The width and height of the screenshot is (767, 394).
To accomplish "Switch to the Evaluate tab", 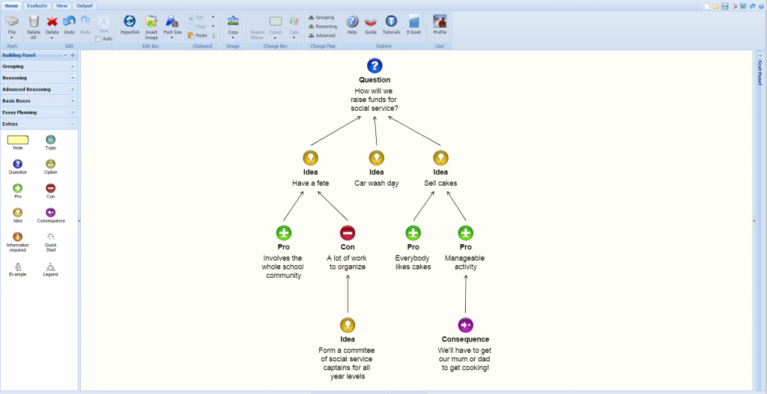I will [x=37, y=6].
